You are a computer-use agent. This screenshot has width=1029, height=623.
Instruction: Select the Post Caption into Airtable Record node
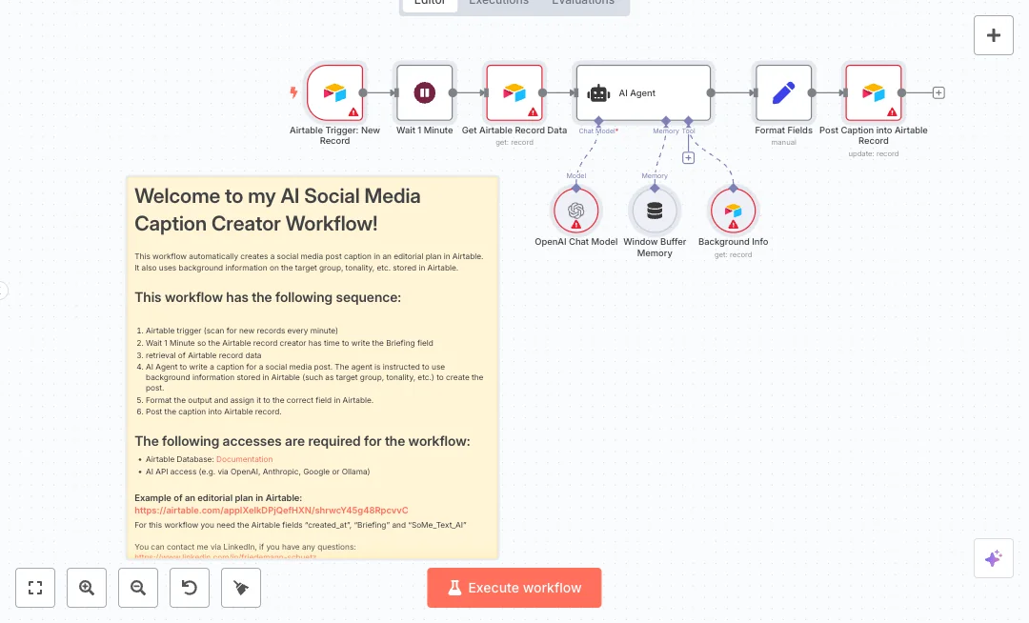(x=873, y=92)
